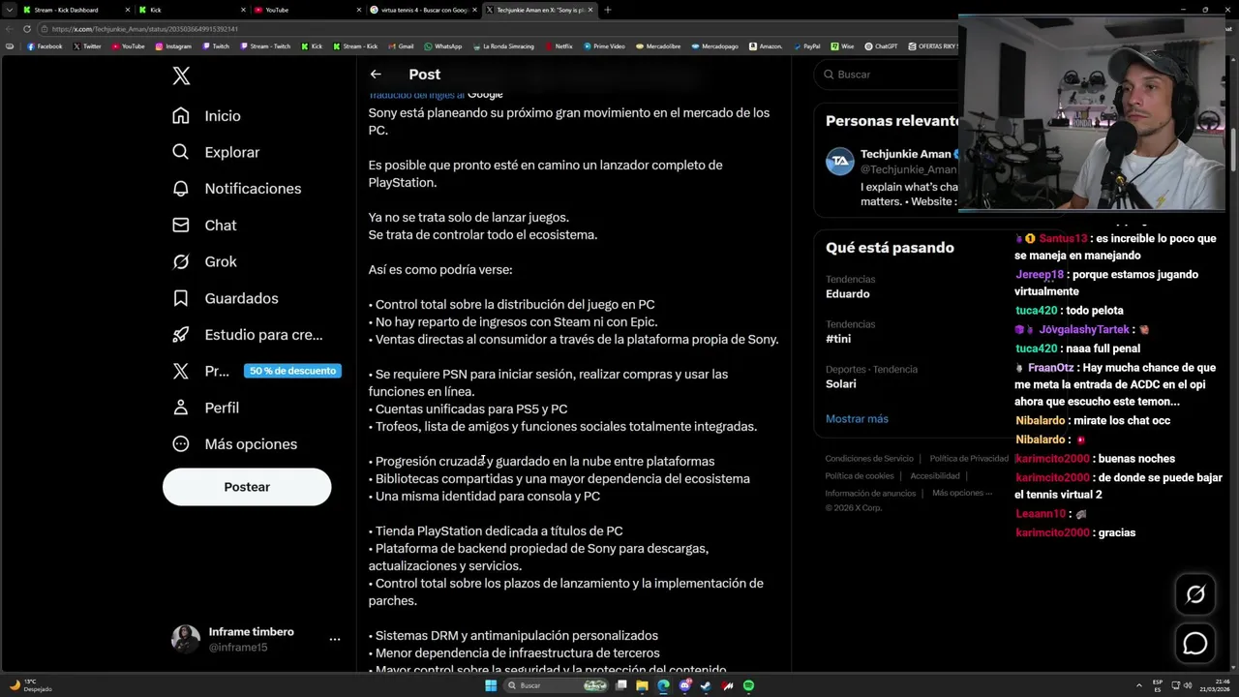Open the Perfil profile section
The image size is (1239, 697).
(x=205, y=408)
